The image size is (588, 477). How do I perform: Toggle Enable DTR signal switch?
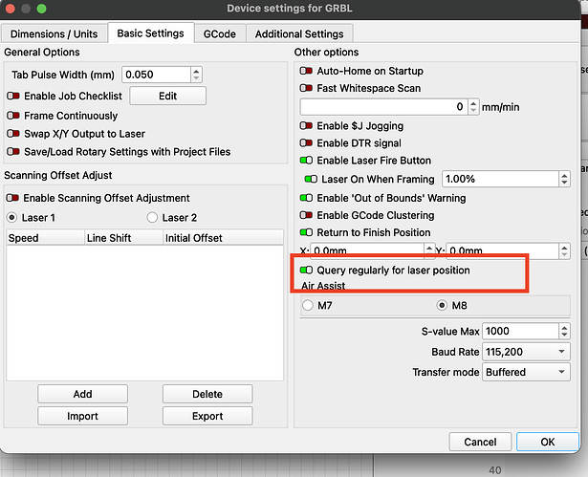307,143
